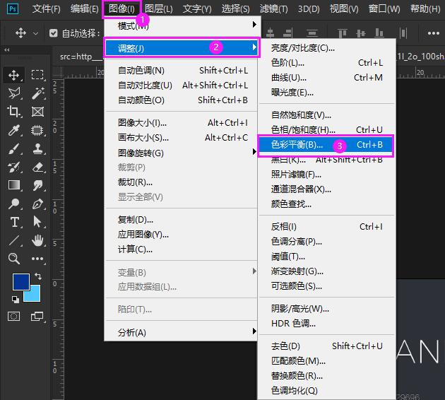Open the 视图(V) menu
This screenshot has height=400, width=445.
coord(344,8)
